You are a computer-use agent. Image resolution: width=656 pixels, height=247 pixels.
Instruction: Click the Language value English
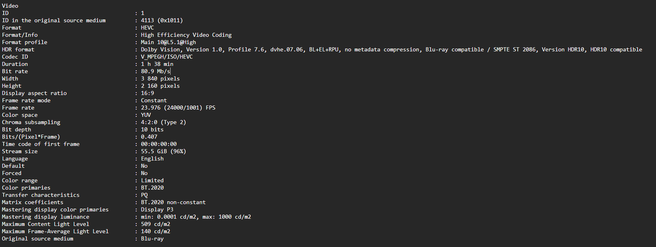tap(153, 158)
